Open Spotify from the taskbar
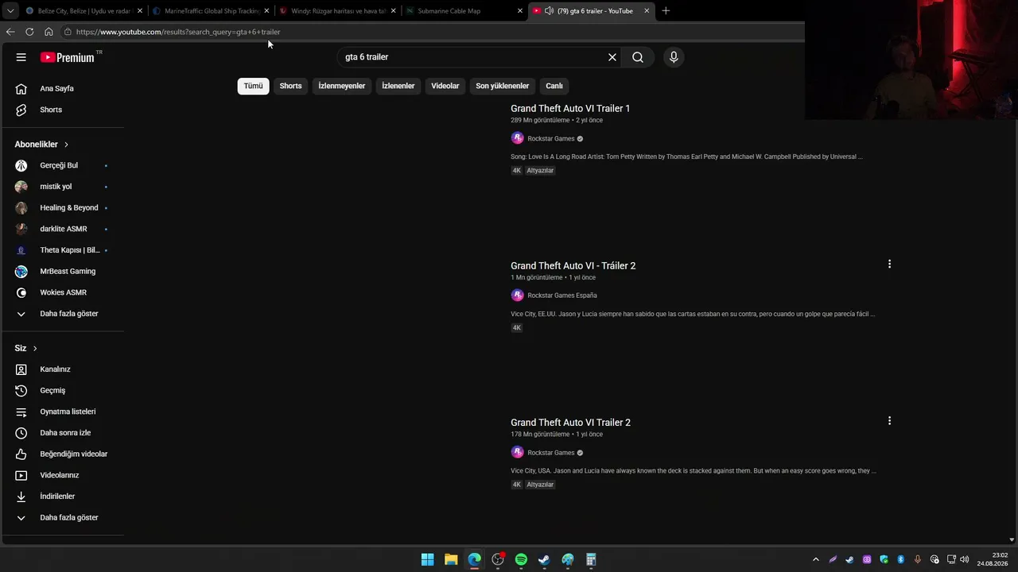Image resolution: width=1018 pixels, height=572 pixels. [521, 559]
